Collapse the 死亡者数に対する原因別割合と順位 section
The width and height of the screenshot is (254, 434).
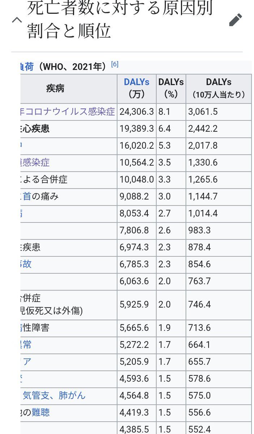point(17,20)
